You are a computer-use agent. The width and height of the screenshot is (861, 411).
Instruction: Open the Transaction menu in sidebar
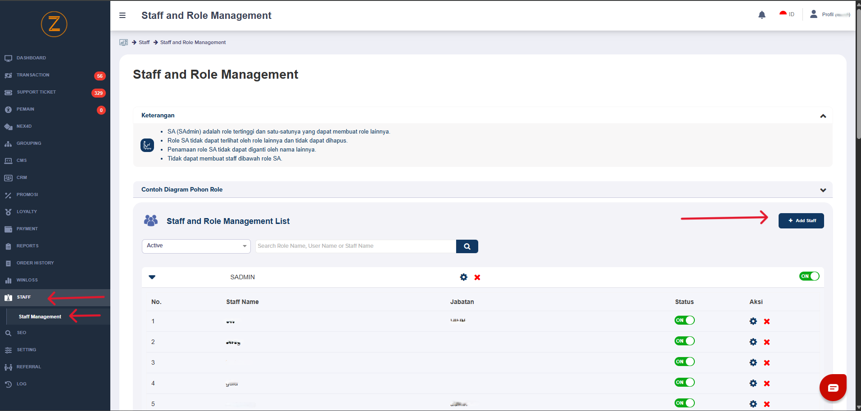click(33, 75)
